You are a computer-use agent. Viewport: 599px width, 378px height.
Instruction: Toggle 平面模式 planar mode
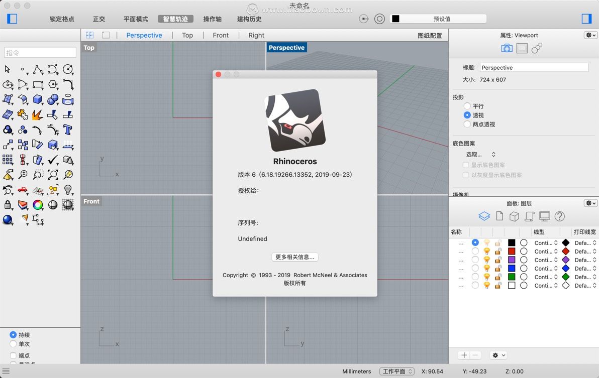[x=136, y=19]
